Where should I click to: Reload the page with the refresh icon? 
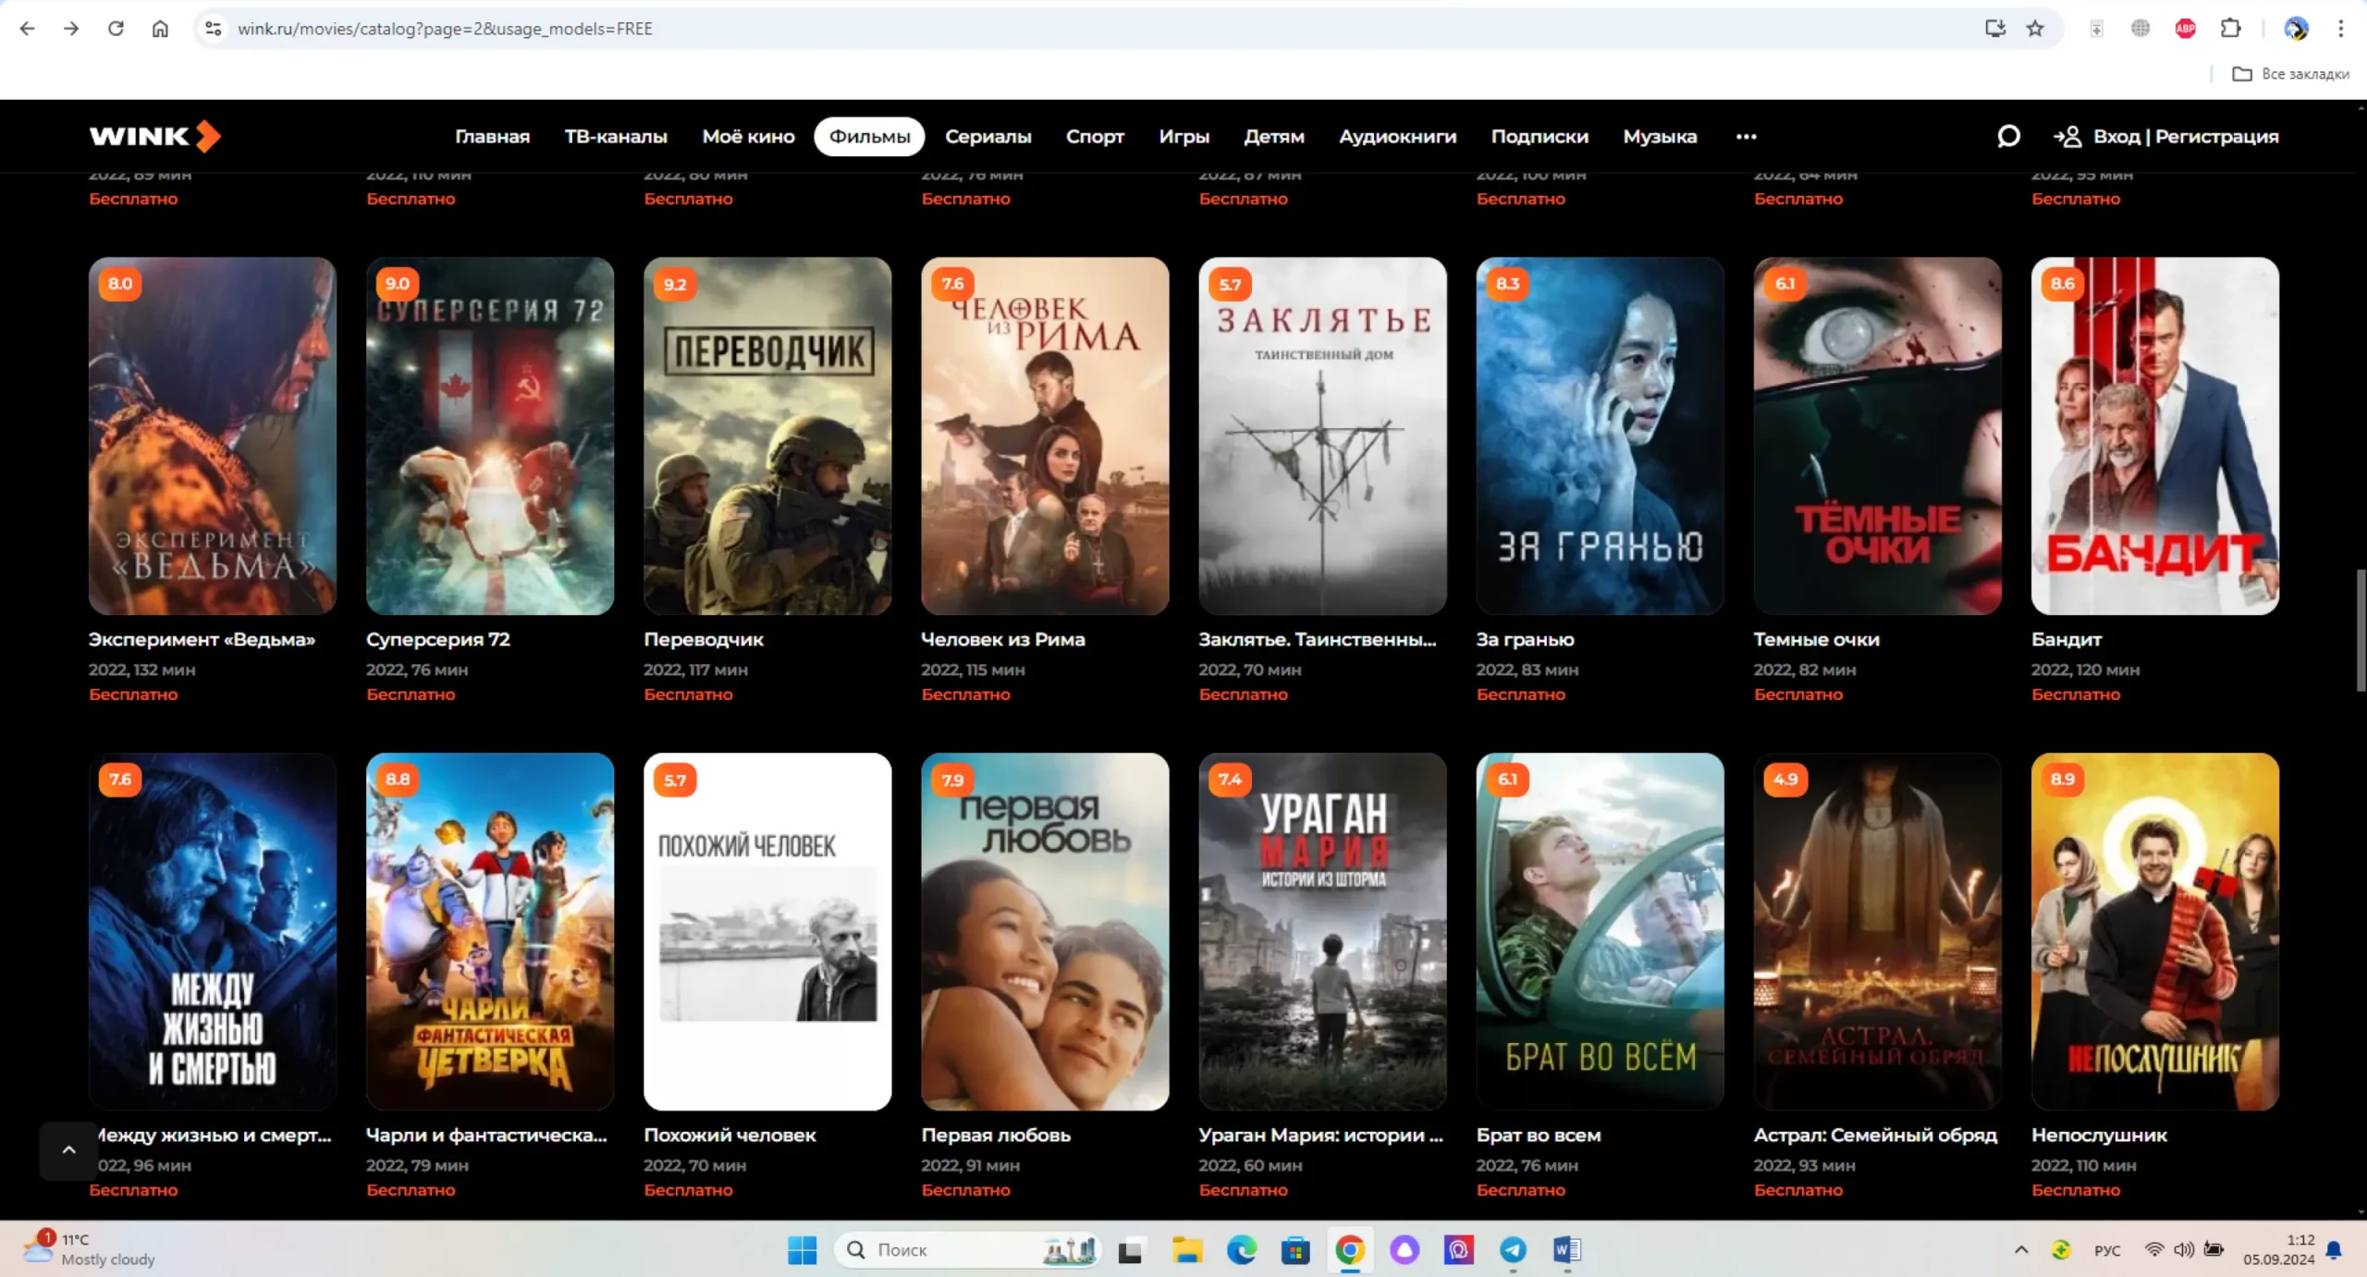point(116,29)
